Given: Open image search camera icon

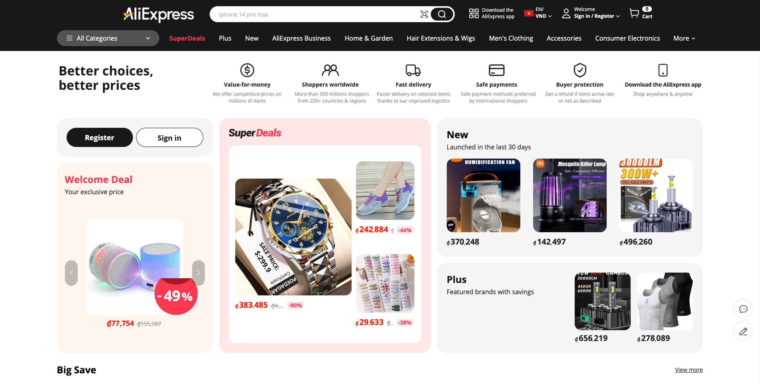Looking at the screenshot, I should (x=424, y=14).
